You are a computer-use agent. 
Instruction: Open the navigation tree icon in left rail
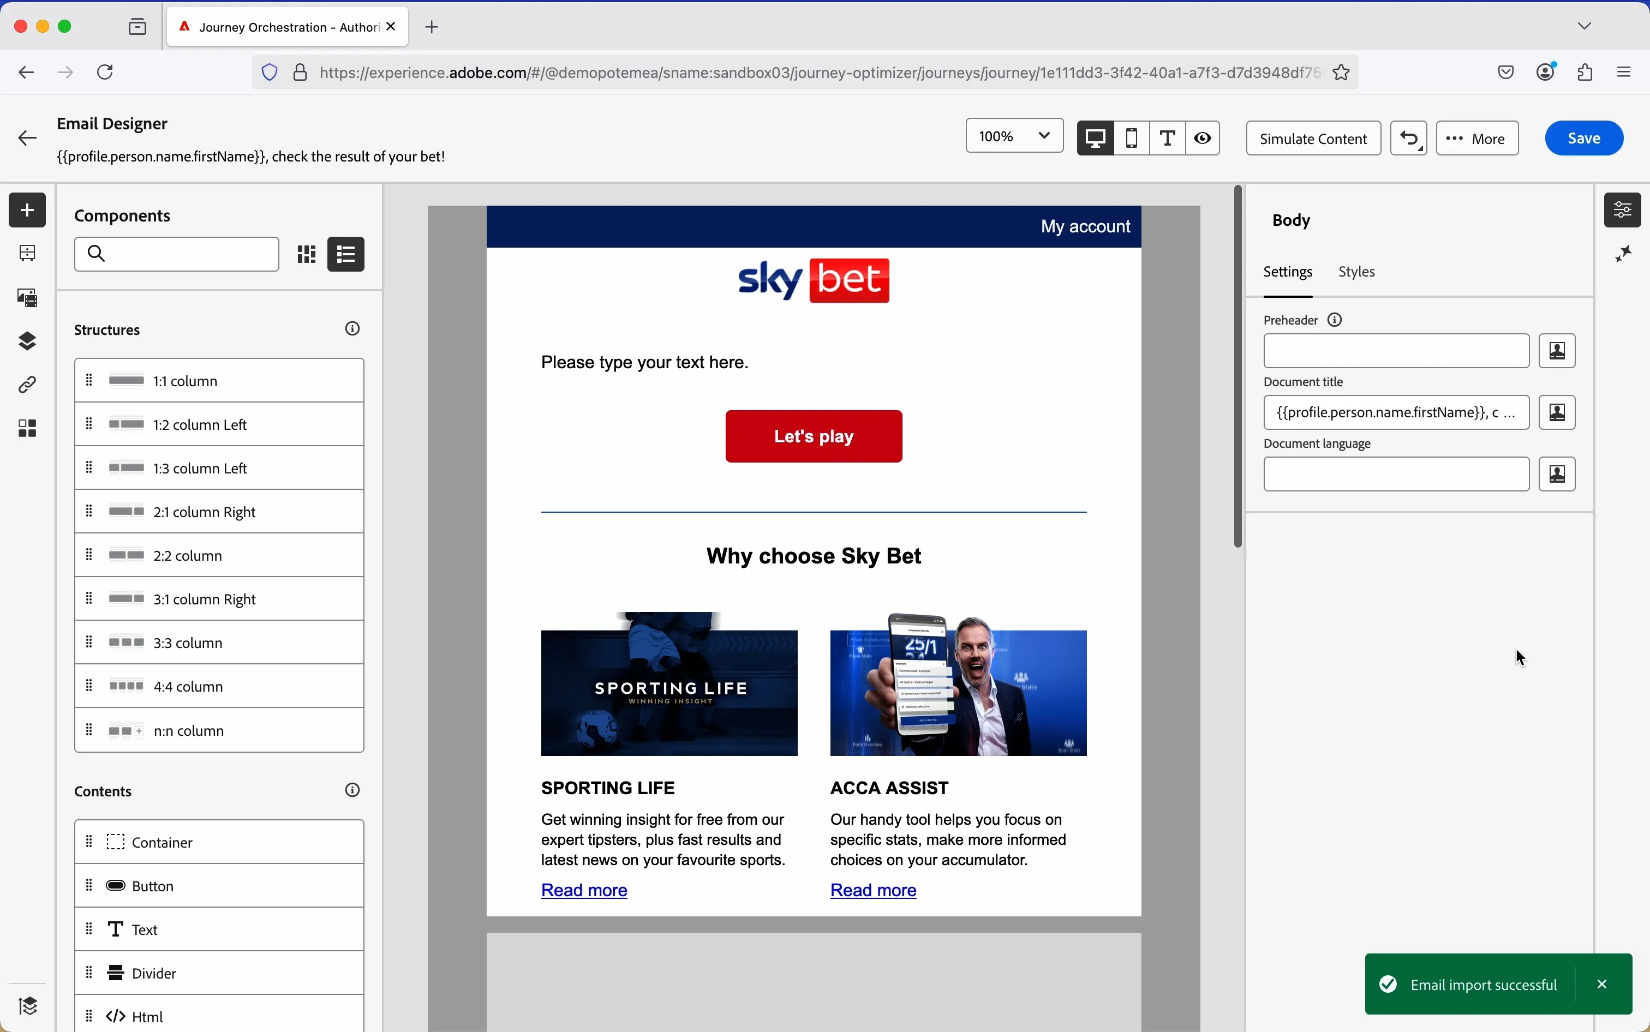click(x=27, y=253)
